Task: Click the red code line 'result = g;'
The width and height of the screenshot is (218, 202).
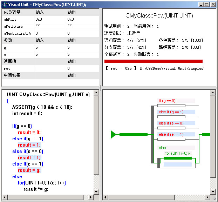Action: pyautogui.click(x=29, y=170)
